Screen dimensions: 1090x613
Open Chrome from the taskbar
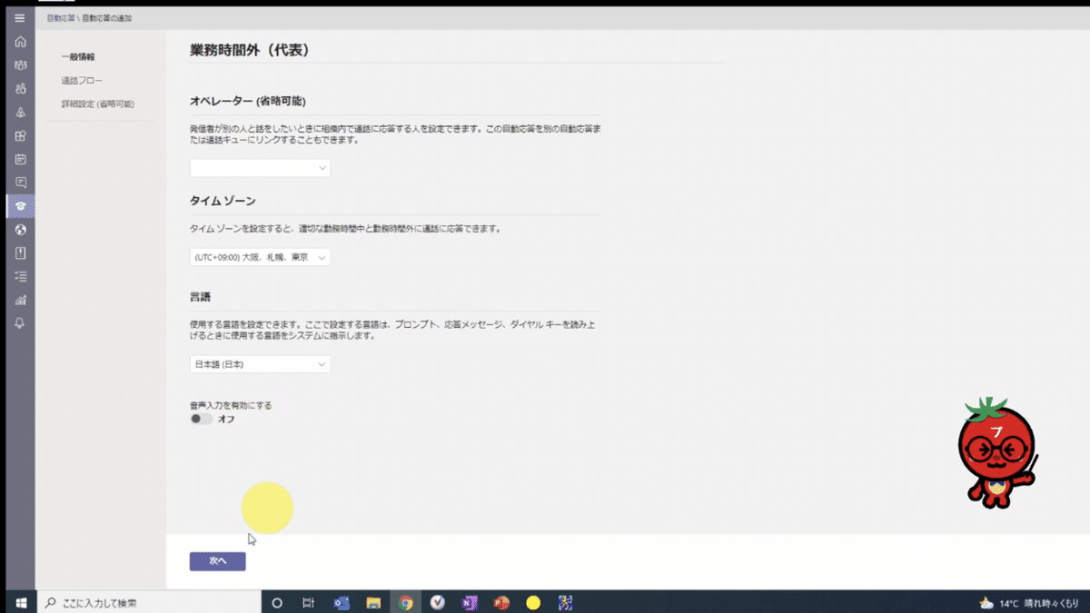pos(406,602)
